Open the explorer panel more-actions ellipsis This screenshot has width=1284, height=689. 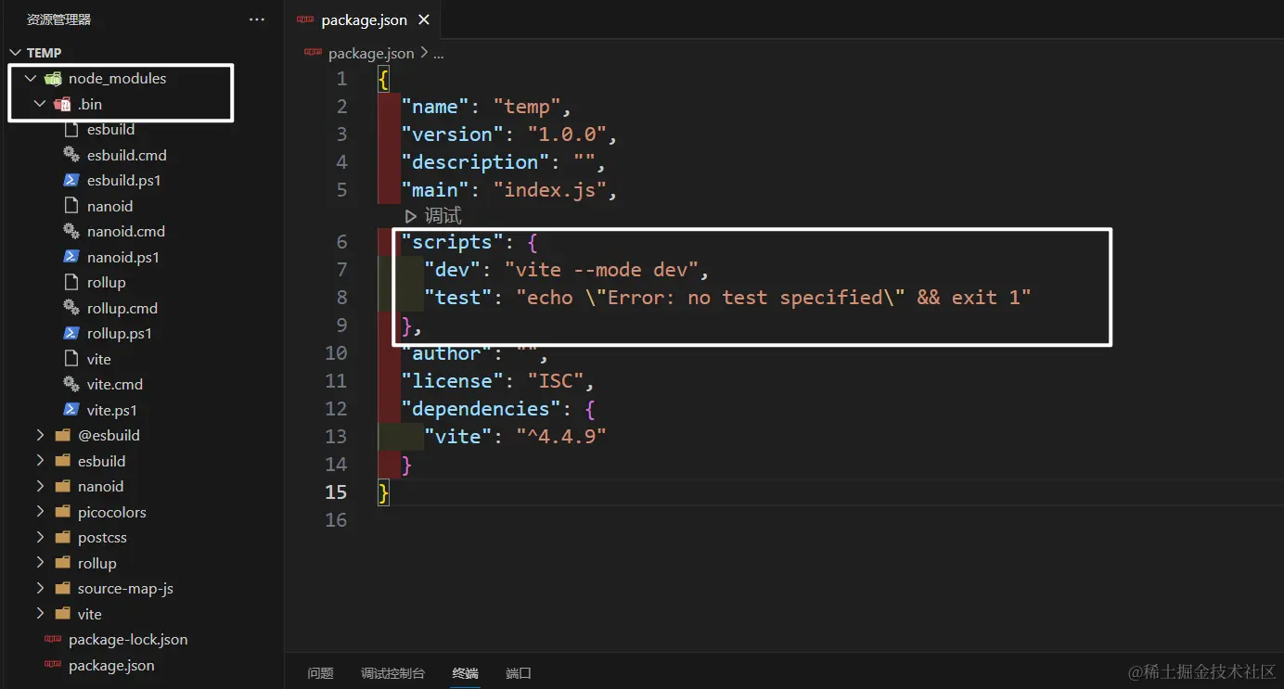pyautogui.click(x=257, y=19)
